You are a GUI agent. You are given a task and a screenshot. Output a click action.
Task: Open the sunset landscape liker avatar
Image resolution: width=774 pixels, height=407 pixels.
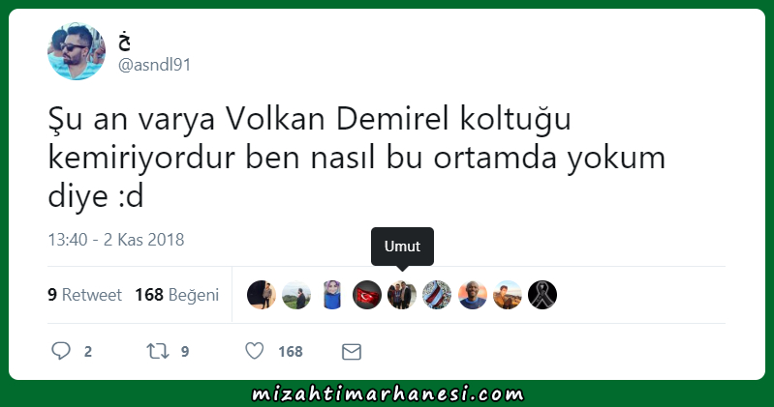point(508,295)
